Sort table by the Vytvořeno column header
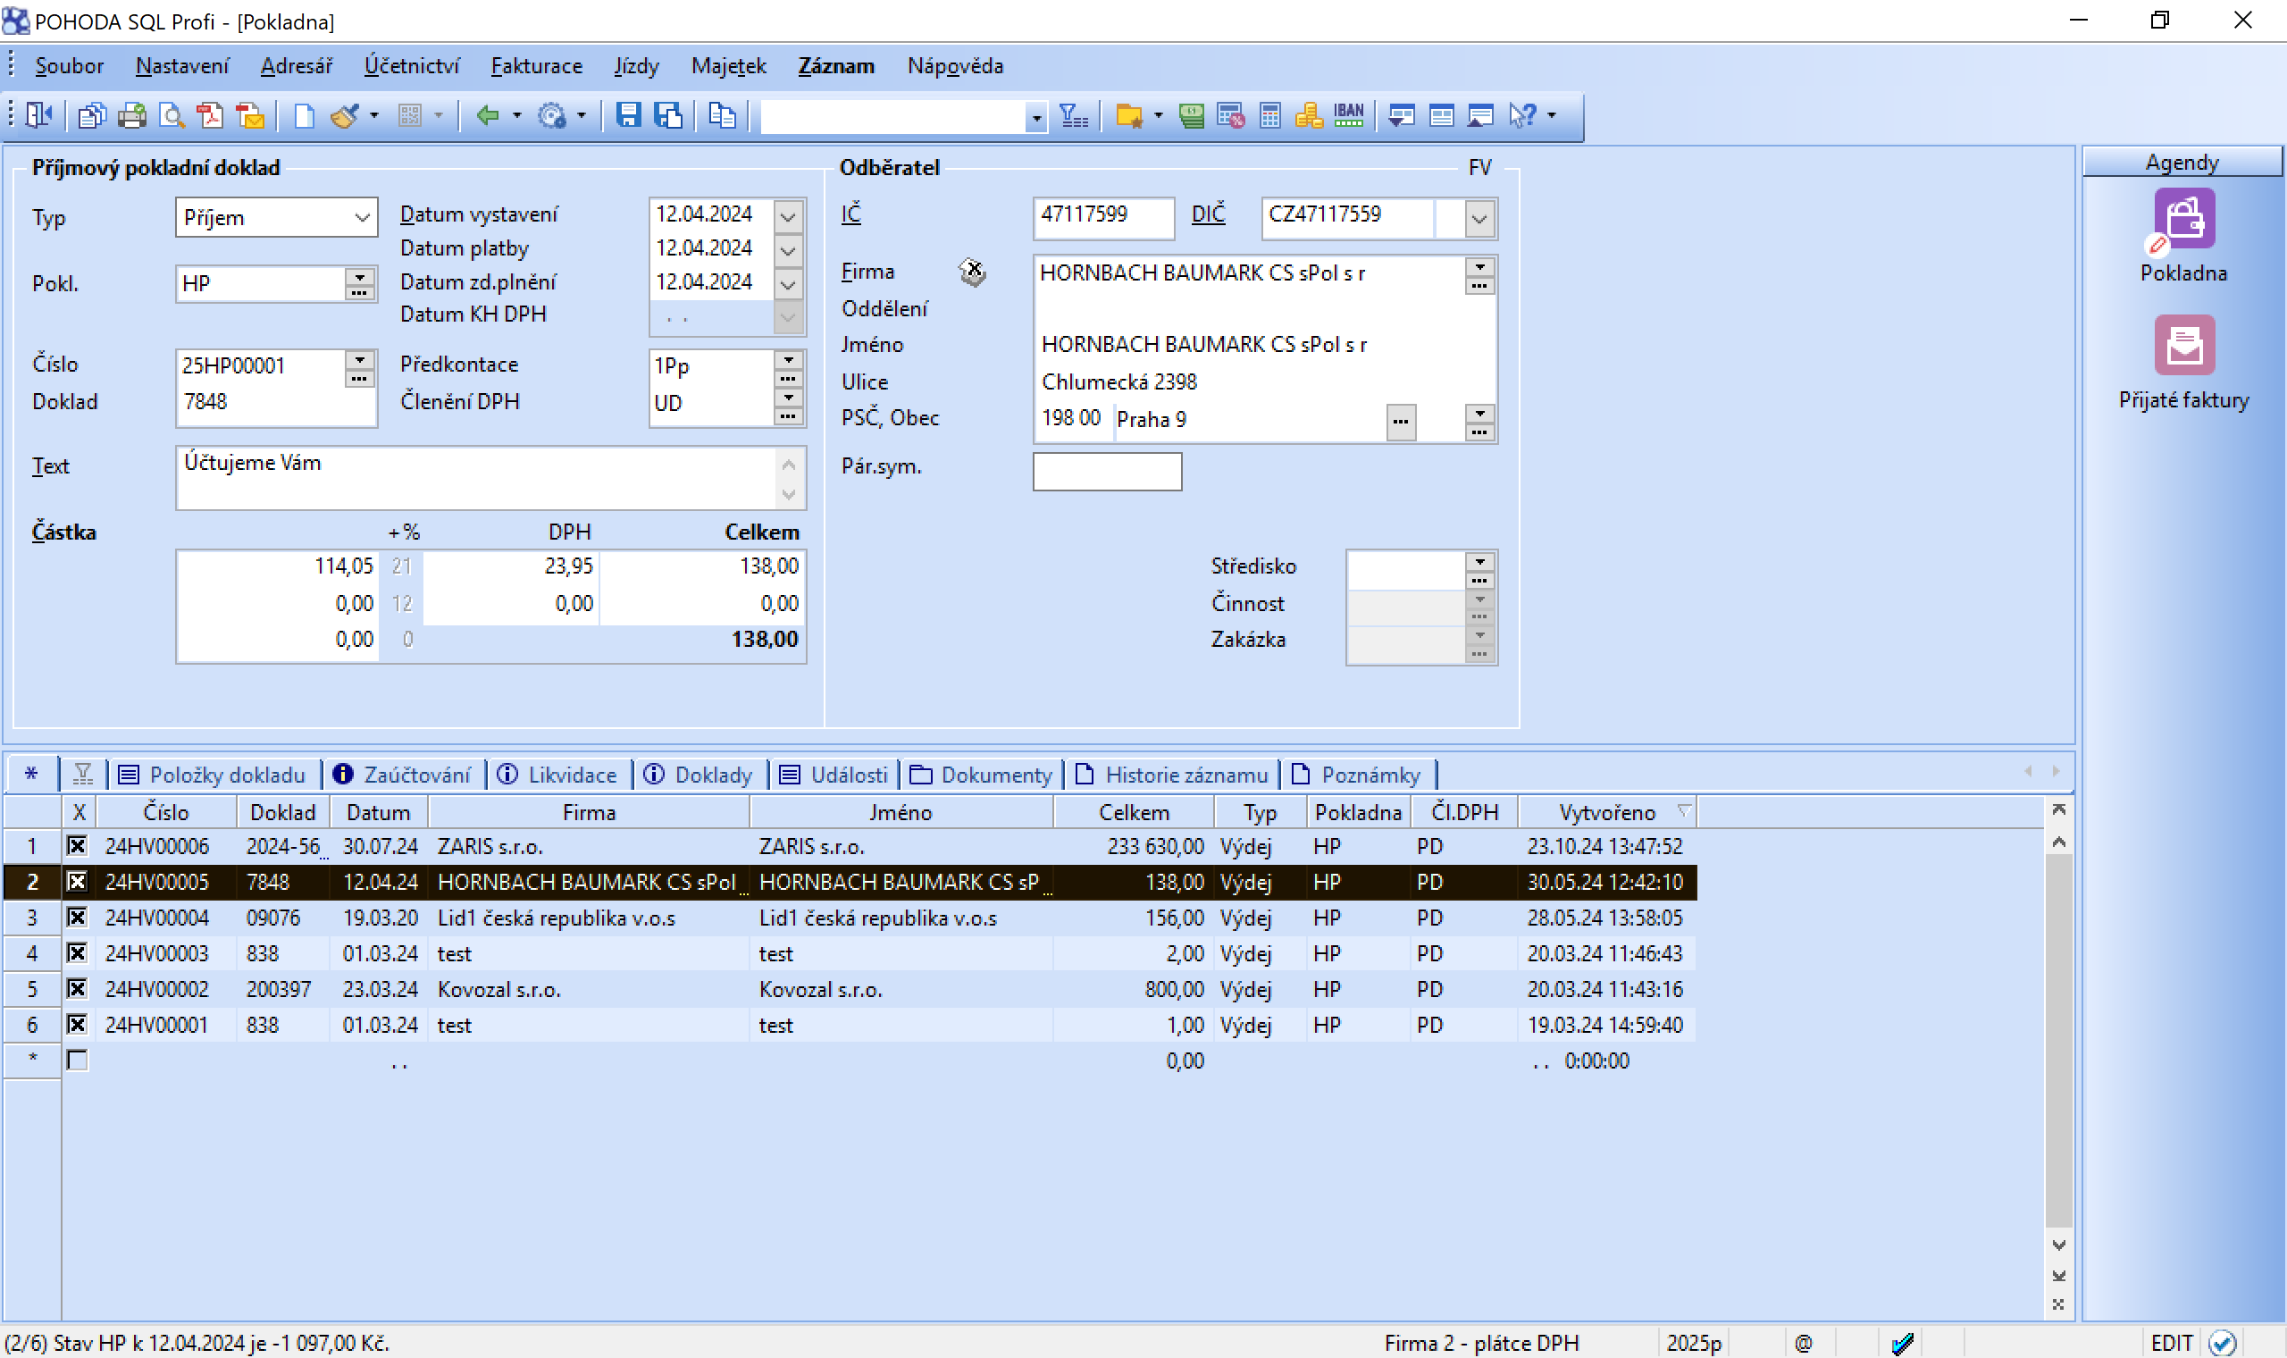 (x=1606, y=812)
